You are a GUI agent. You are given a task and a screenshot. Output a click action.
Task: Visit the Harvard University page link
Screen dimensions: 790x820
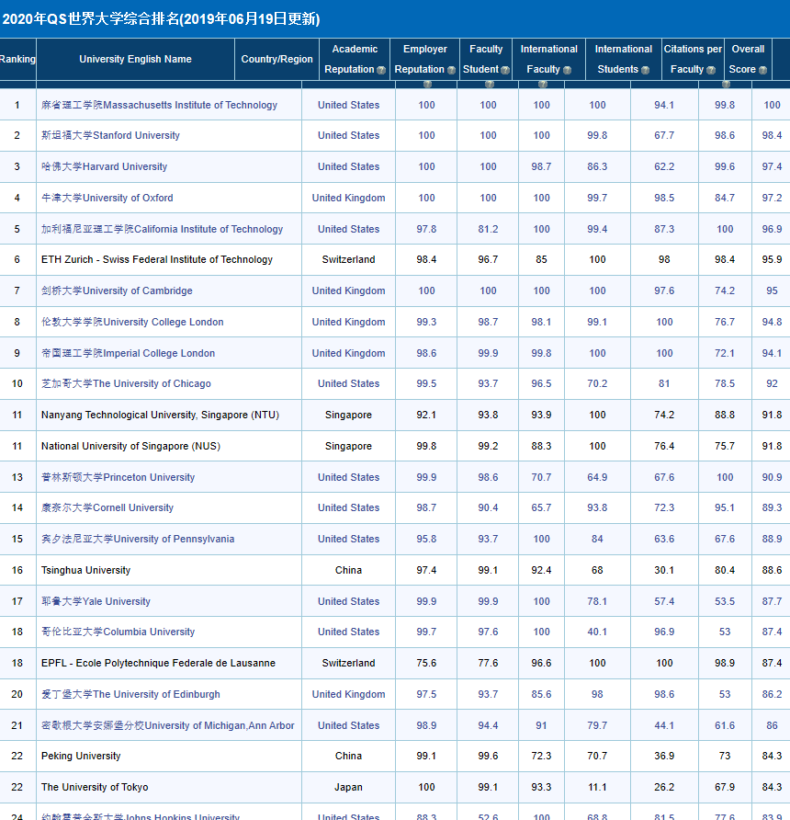(x=104, y=167)
